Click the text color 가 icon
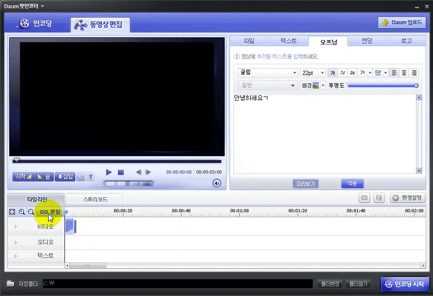This screenshot has height=296, width=433. pos(362,73)
